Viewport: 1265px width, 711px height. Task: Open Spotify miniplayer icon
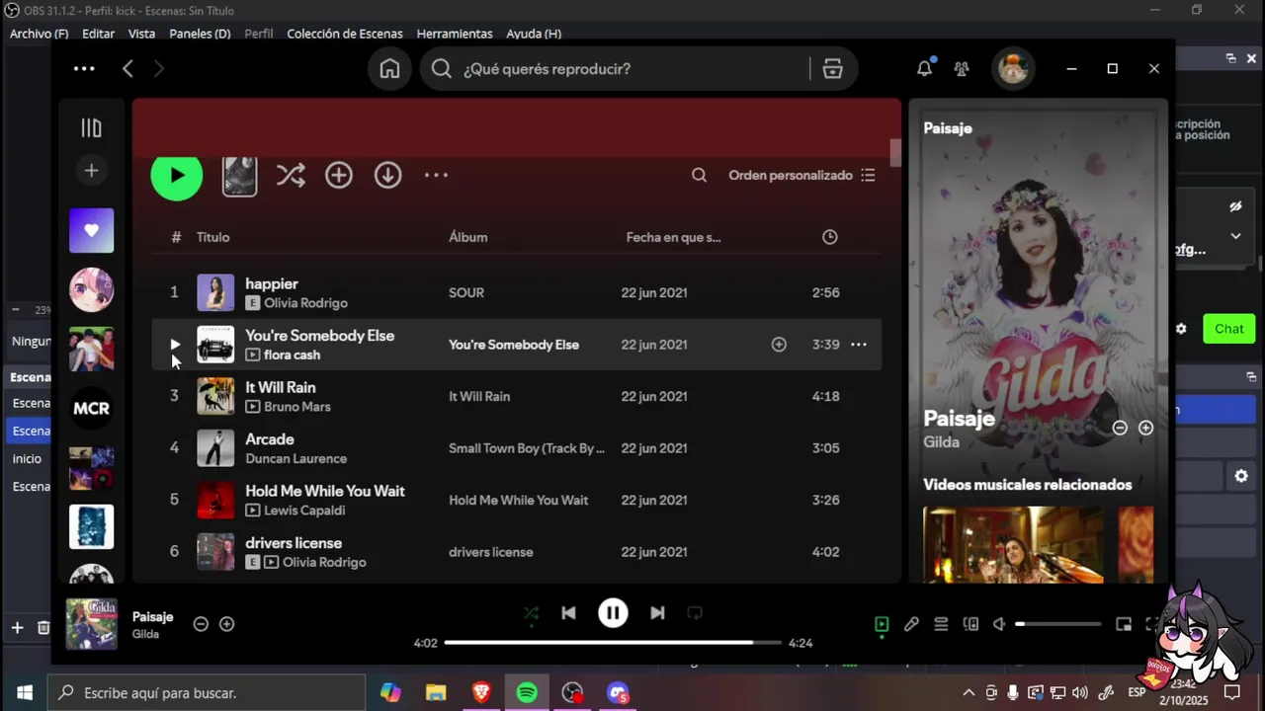[x=1124, y=624]
